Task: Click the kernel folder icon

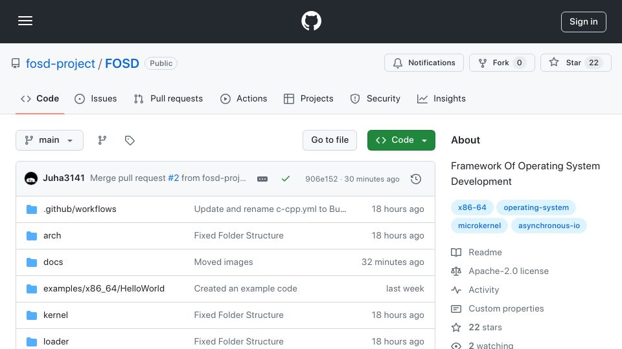Action: tap(32, 315)
